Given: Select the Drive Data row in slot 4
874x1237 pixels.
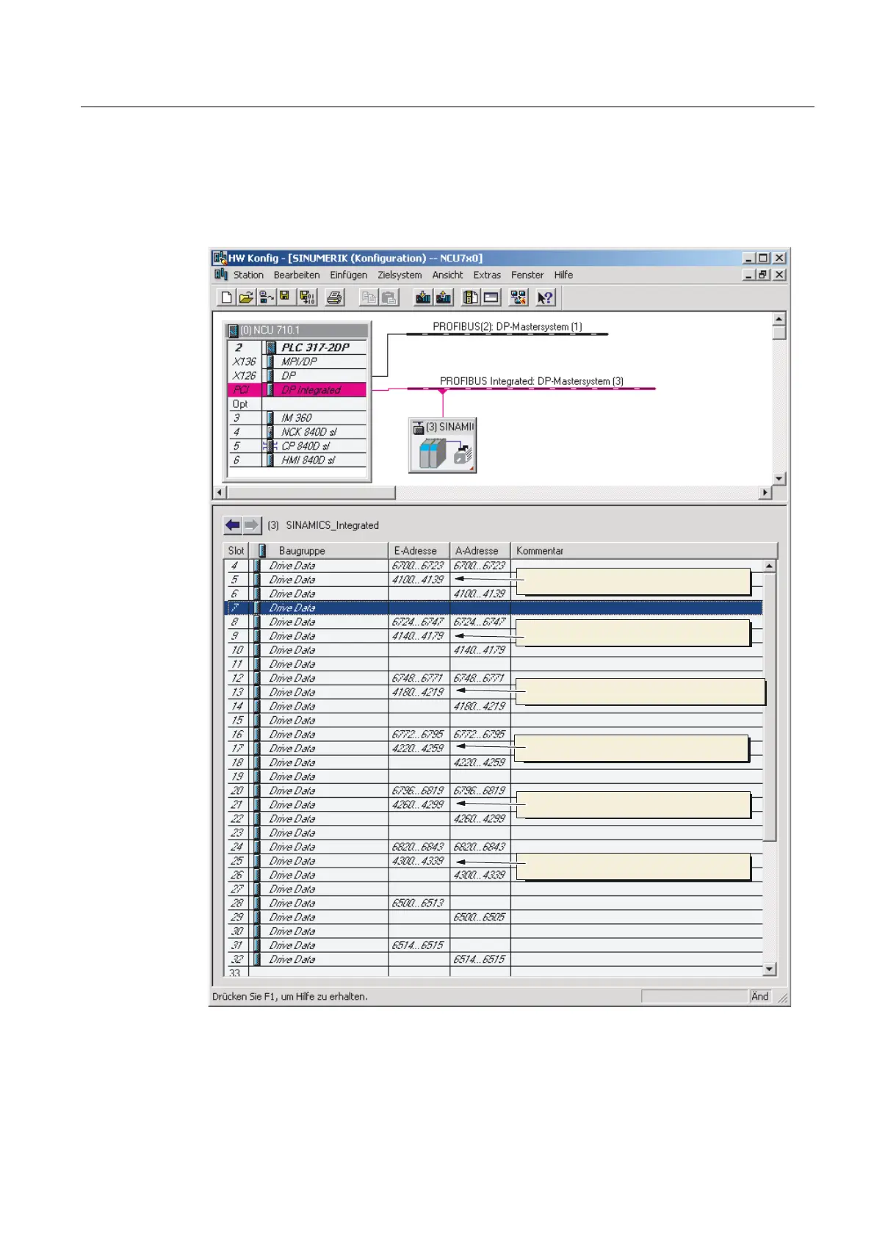Looking at the screenshot, I should (493, 566).
